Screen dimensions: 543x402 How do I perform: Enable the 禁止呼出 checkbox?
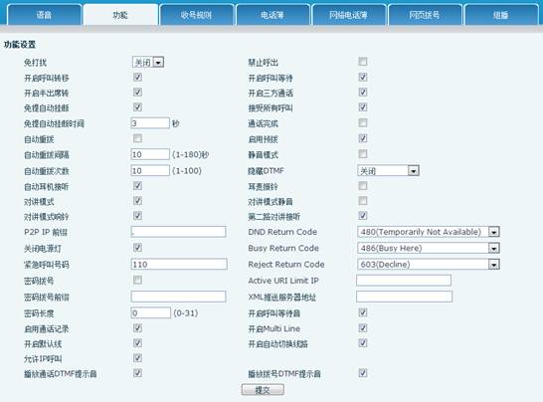click(x=363, y=62)
